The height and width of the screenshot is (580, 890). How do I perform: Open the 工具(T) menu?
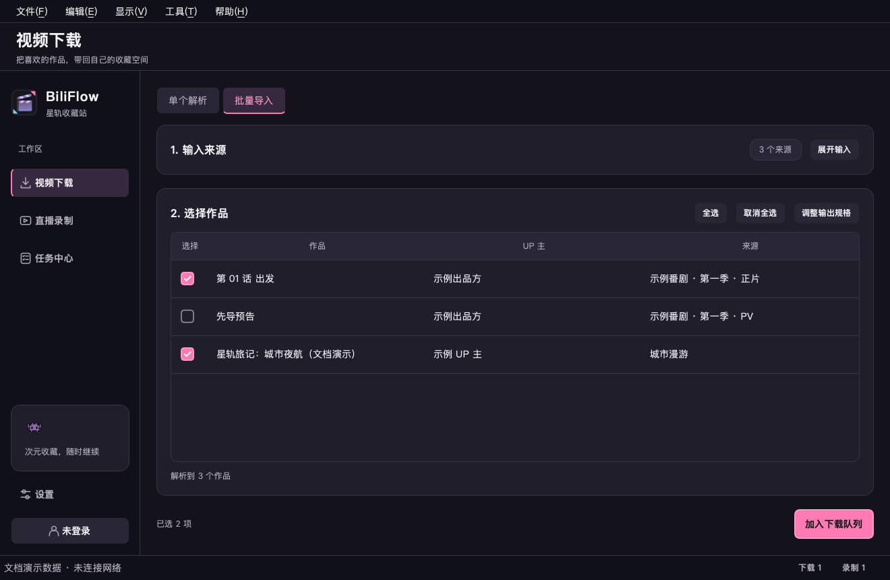tap(181, 11)
